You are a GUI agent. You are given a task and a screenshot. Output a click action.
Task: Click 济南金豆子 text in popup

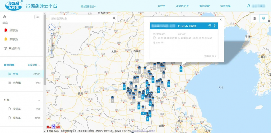click(x=210, y=56)
